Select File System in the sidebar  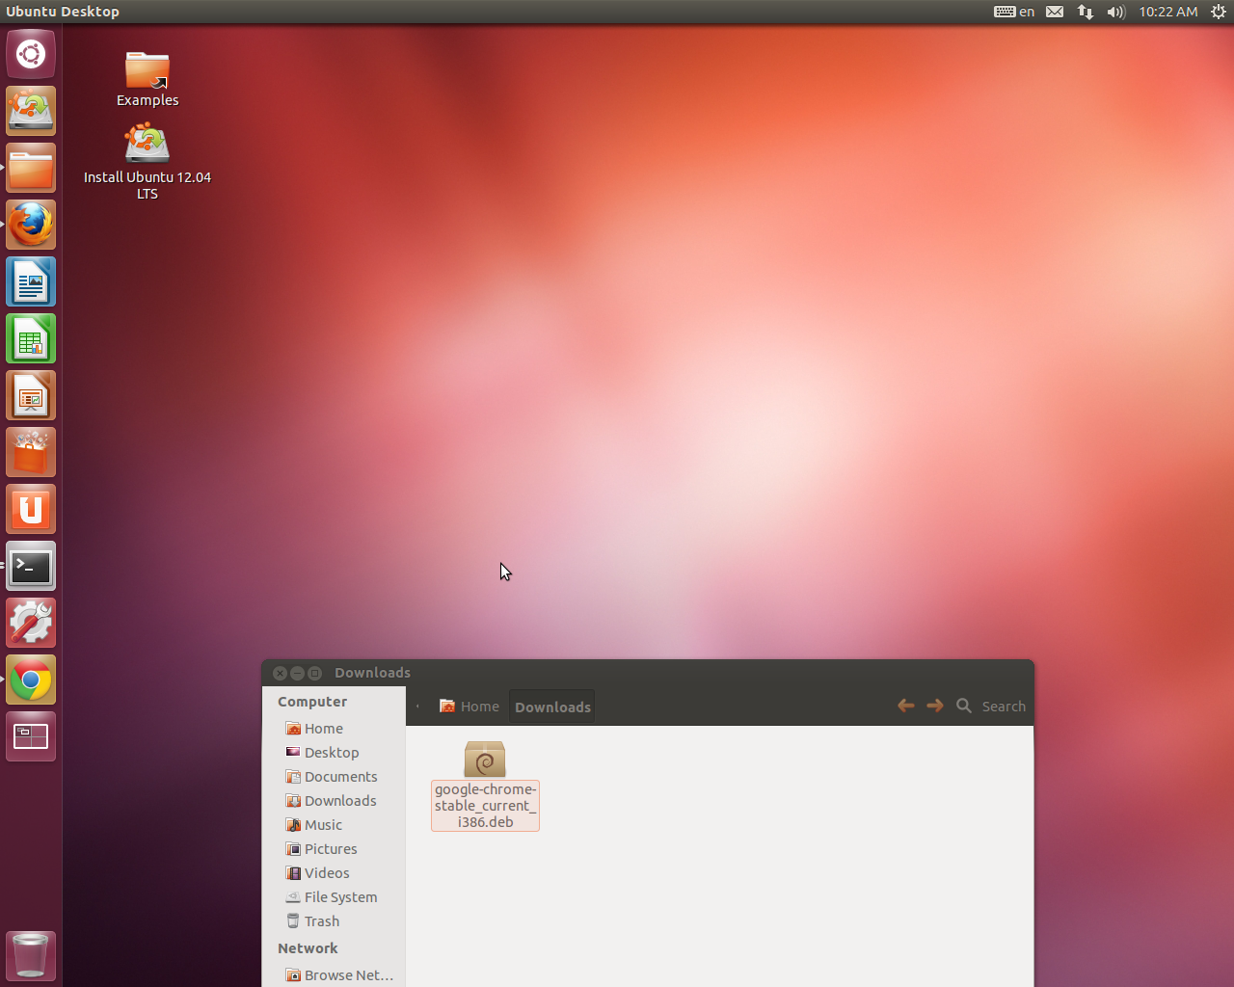point(334,897)
